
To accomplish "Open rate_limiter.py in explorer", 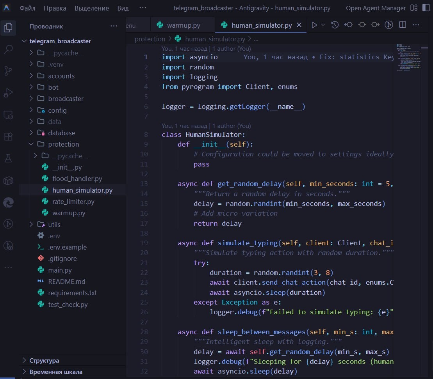I will pos(73,202).
